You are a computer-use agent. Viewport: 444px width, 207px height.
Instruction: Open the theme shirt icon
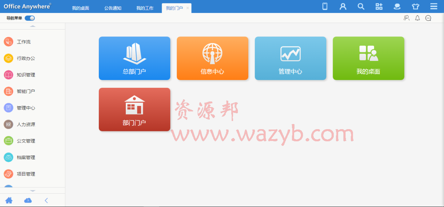[x=416, y=6]
